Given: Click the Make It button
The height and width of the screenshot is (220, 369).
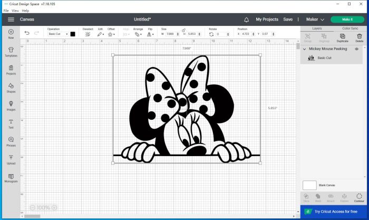Looking at the screenshot, I should (x=347, y=20).
